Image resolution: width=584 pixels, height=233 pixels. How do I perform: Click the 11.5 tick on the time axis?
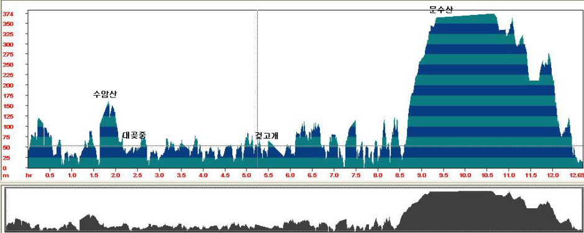click(x=531, y=175)
